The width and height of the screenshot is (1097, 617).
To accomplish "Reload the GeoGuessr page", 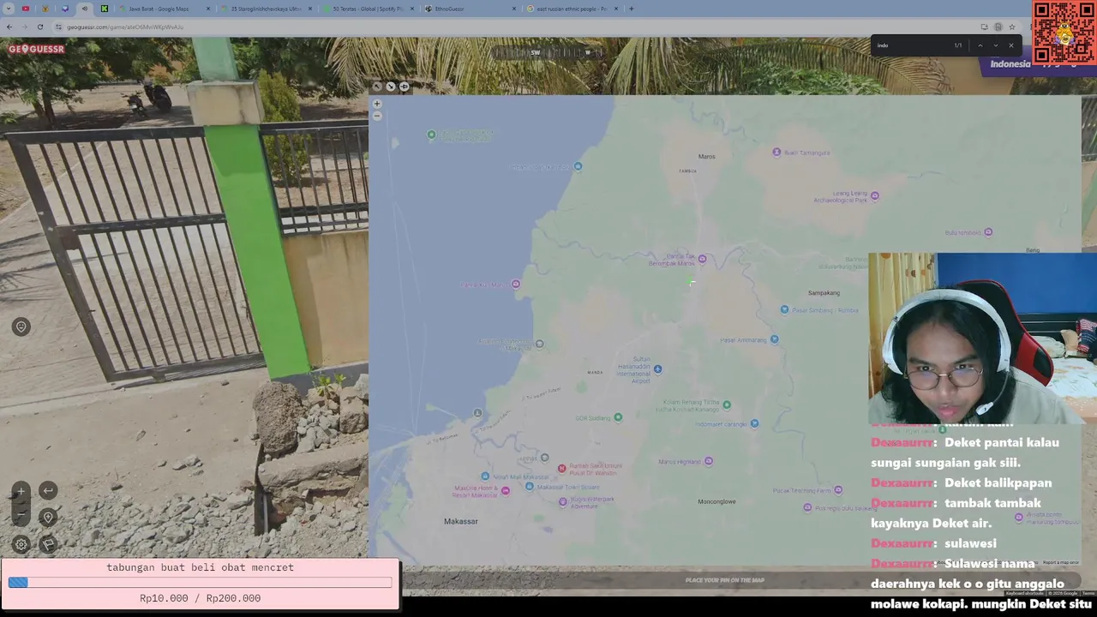I will coord(39,27).
